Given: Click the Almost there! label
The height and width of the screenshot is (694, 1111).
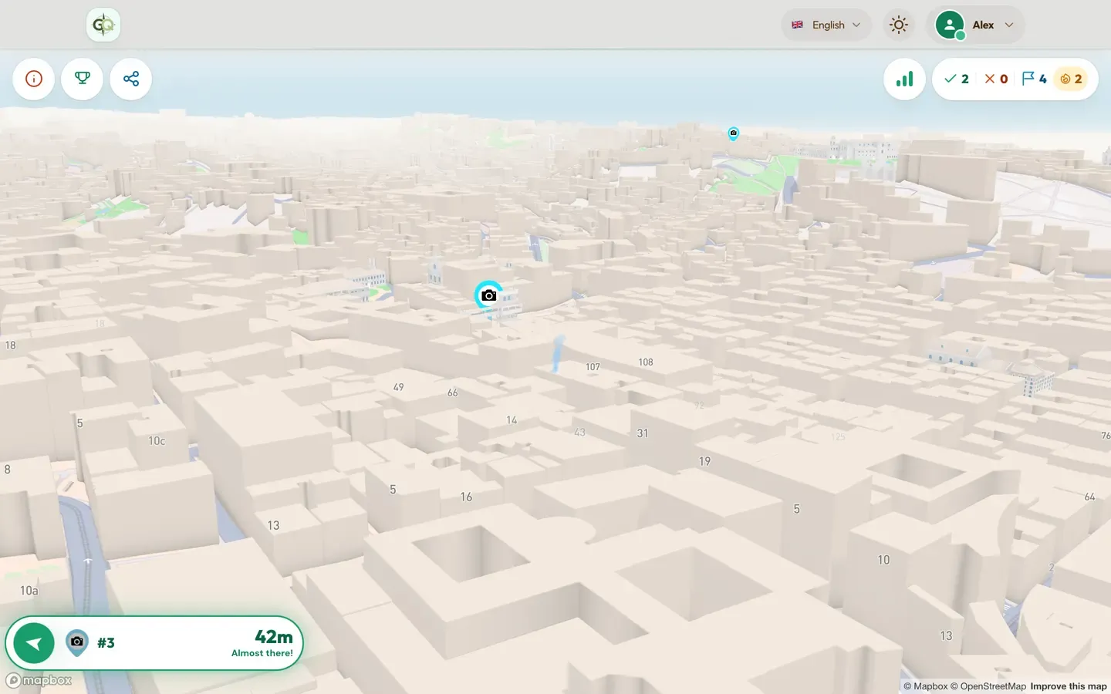Looking at the screenshot, I should click(x=262, y=653).
